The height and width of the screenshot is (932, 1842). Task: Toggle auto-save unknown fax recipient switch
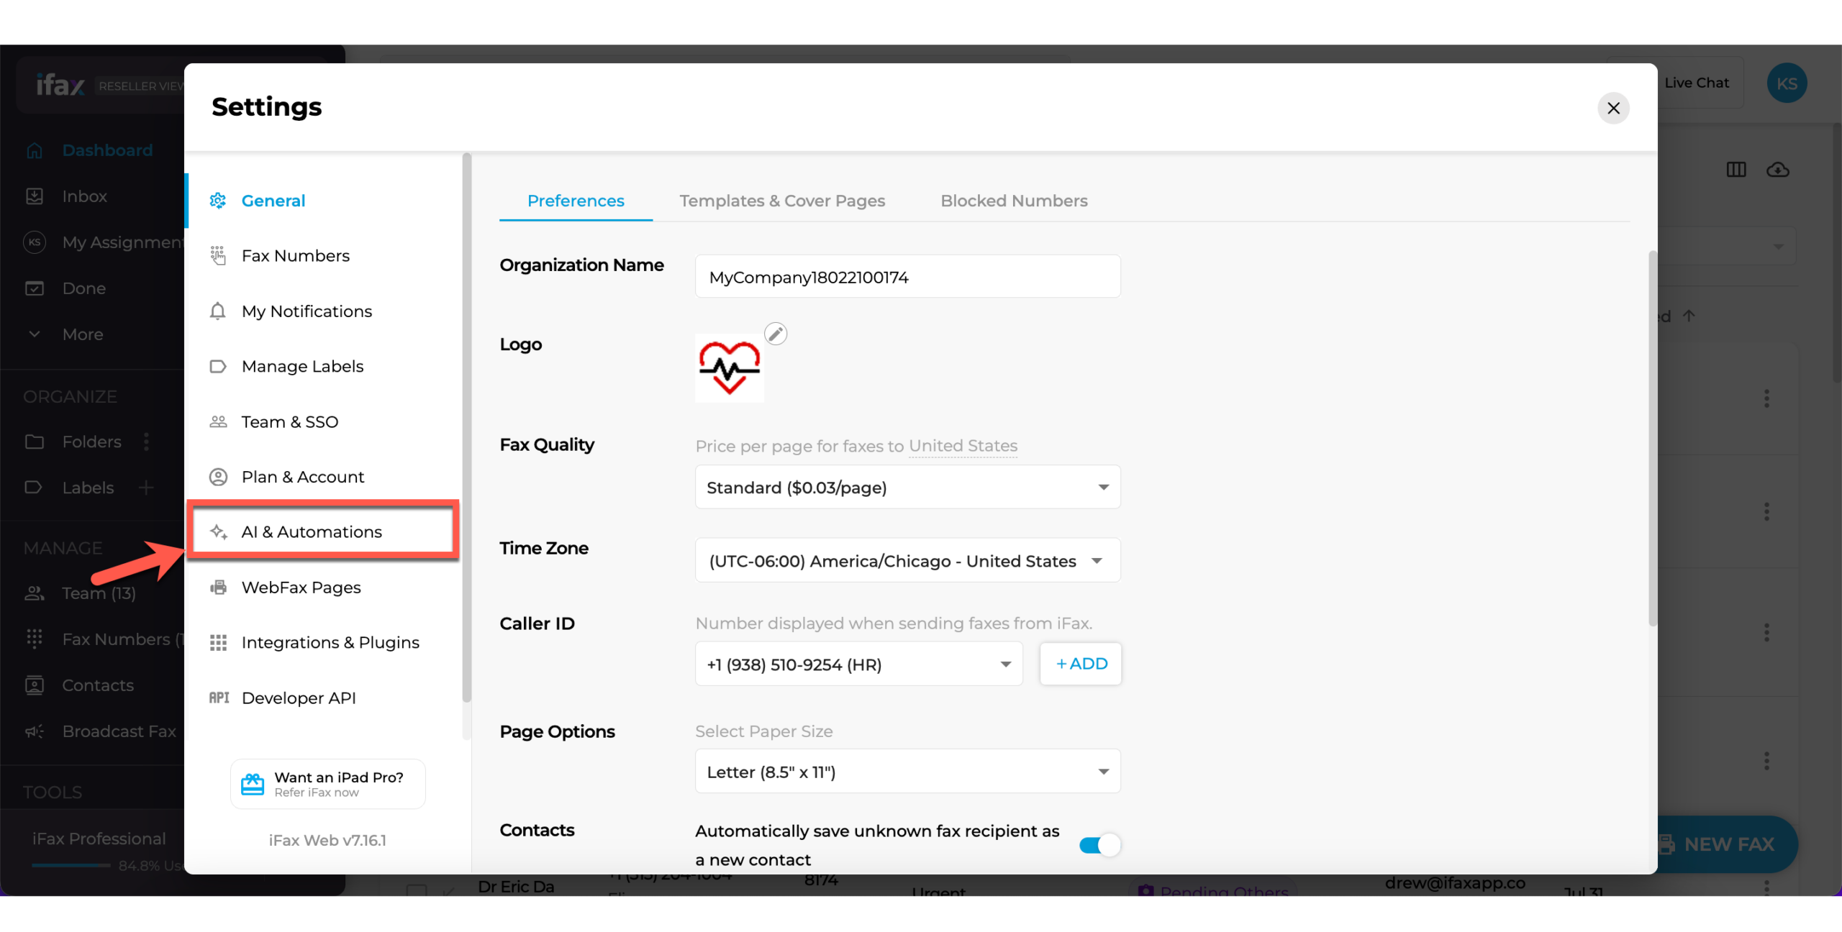click(x=1099, y=845)
